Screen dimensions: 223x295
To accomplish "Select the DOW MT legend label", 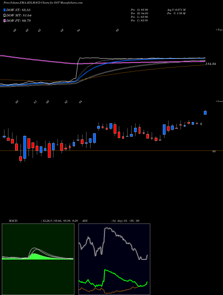I will 19,15.
